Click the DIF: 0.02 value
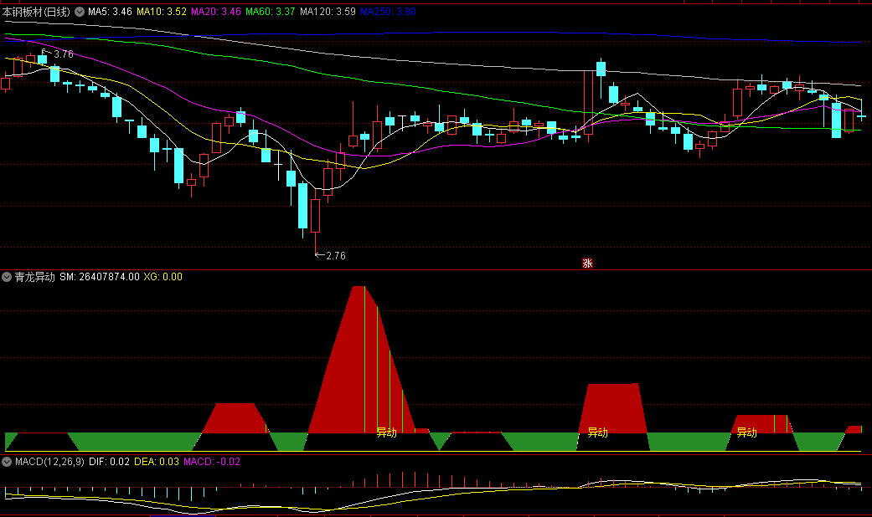The image size is (872, 517). [x=109, y=462]
